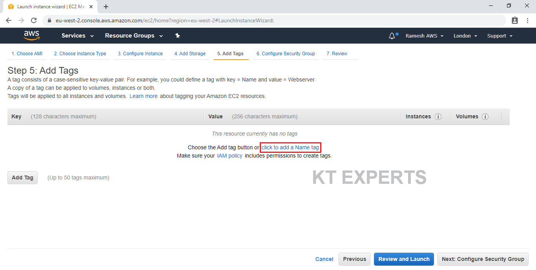Viewport: 536px width, 270px height.
Task: Expand the Services dropdown
Action: [x=78, y=36]
